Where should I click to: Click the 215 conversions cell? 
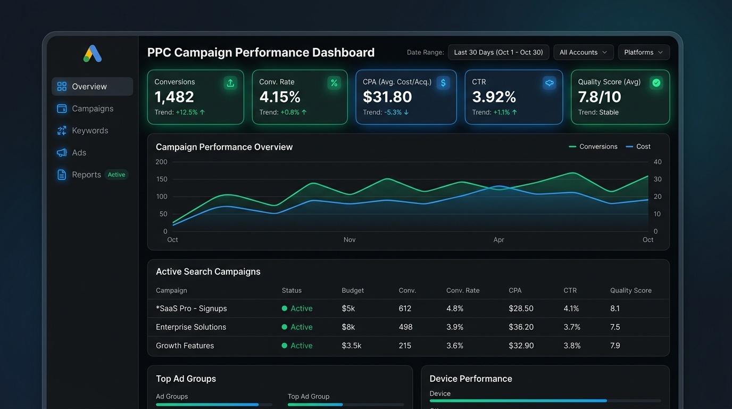click(x=405, y=346)
